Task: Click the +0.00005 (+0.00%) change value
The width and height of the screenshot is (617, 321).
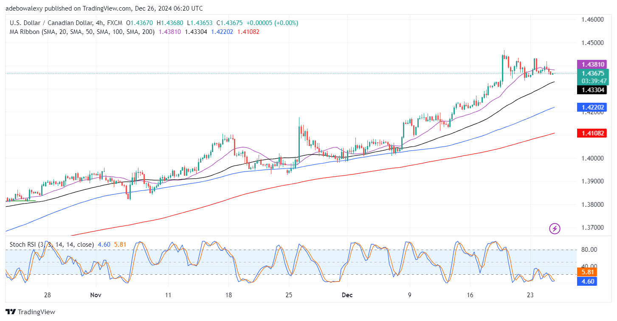Action: point(272,23)
